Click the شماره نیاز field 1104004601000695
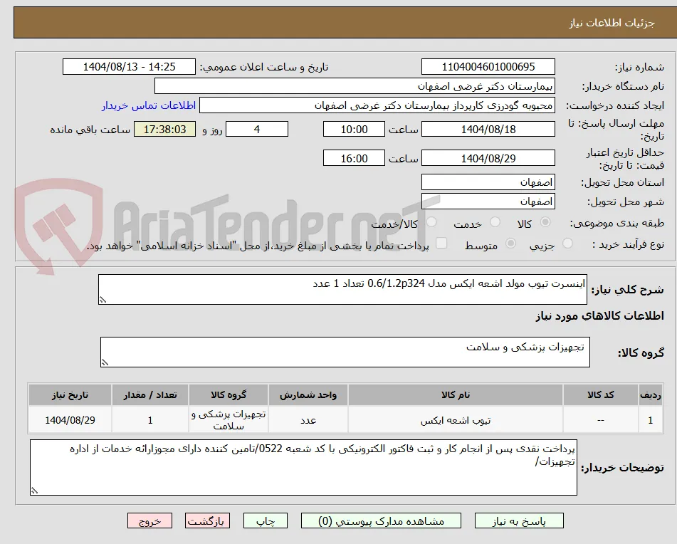The height and width of the screenshot is (544, 677). [x=488, y=67]
